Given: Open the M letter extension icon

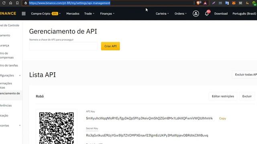Looking at the screenshot, I should (241, 3).
